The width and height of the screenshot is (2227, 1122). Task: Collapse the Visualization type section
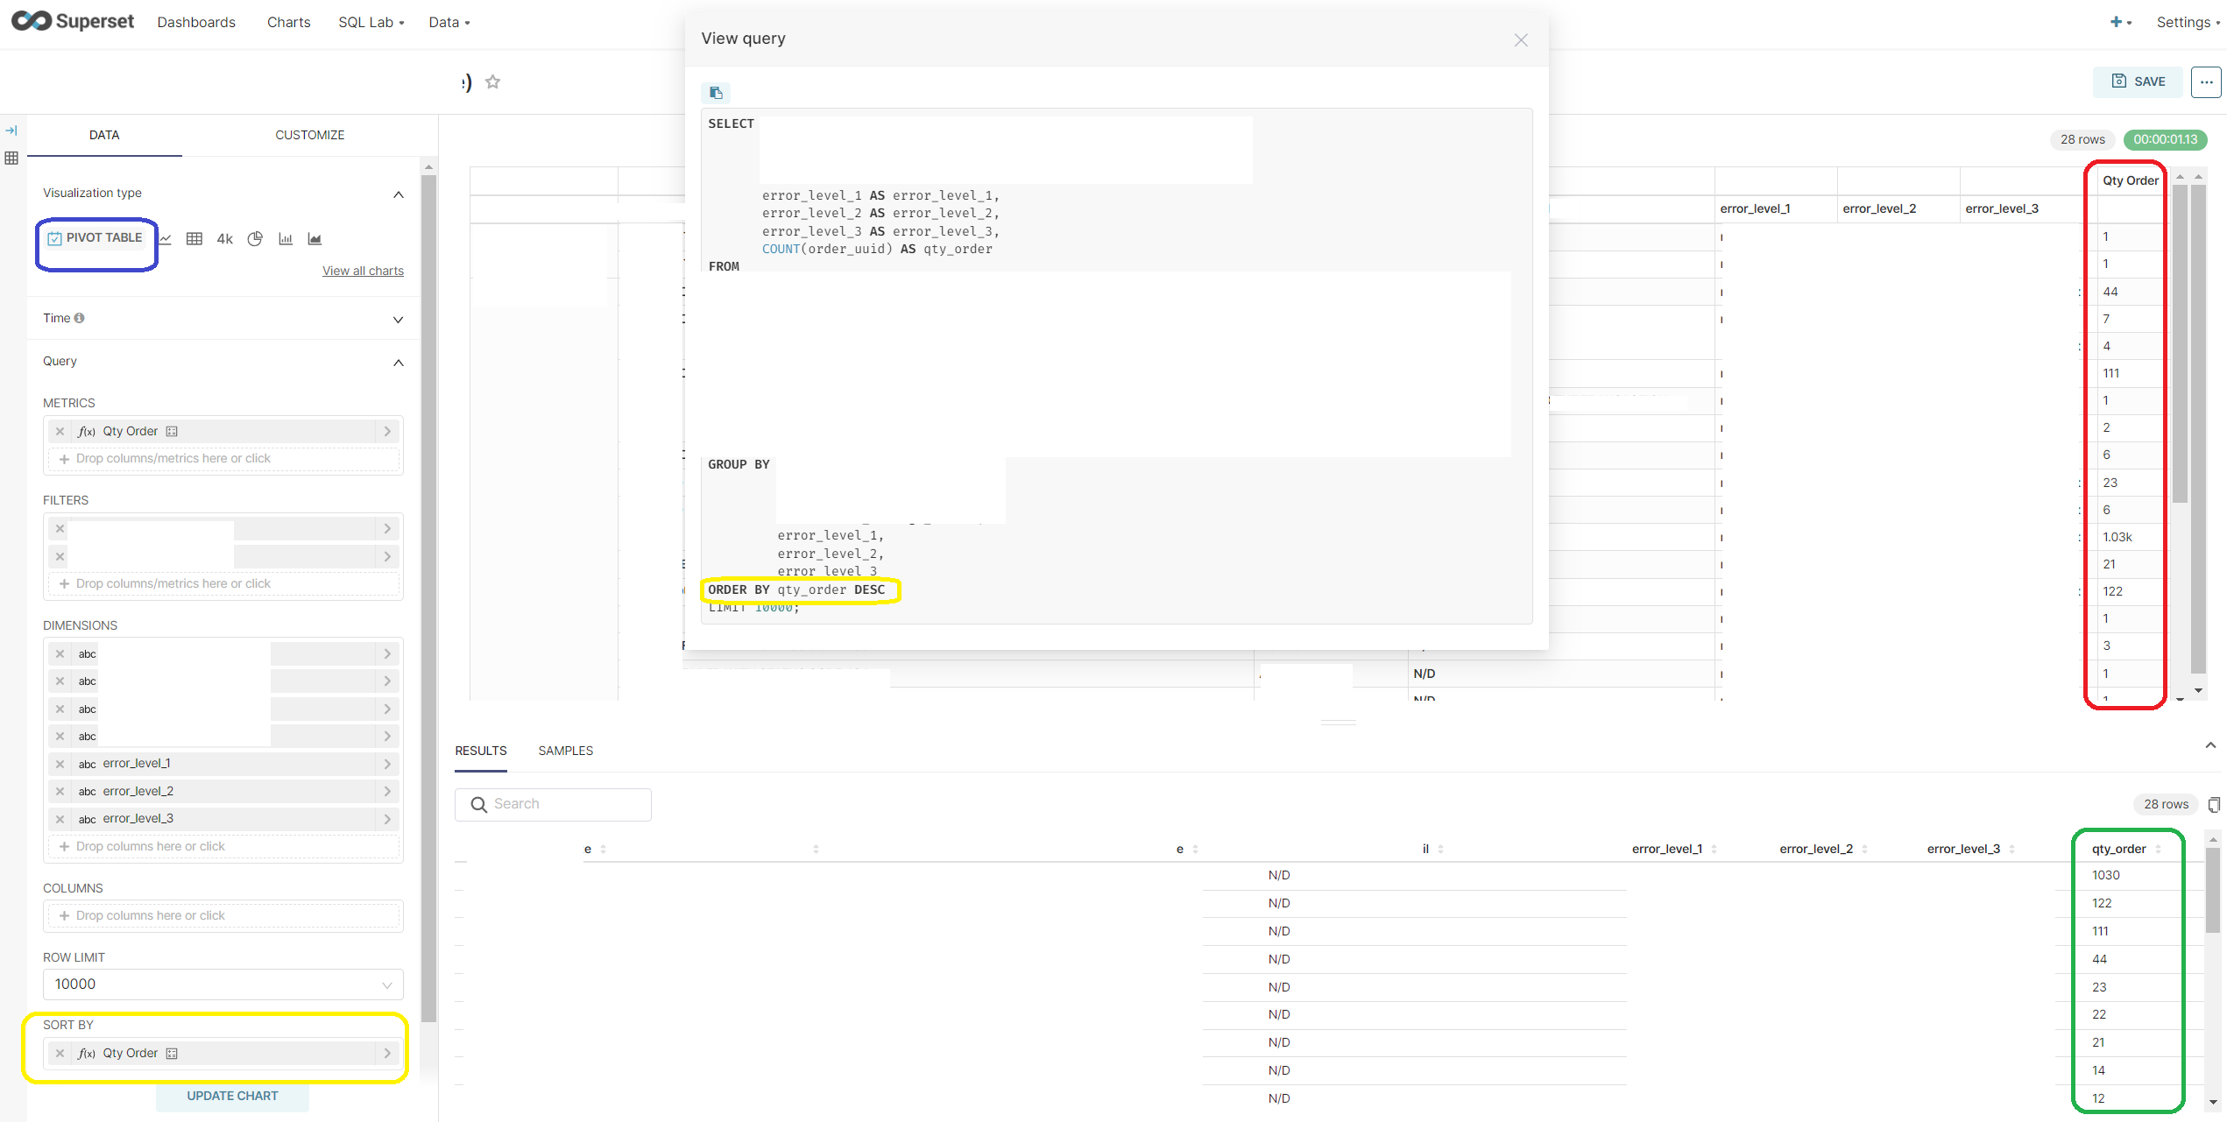(x=399, y=194)
